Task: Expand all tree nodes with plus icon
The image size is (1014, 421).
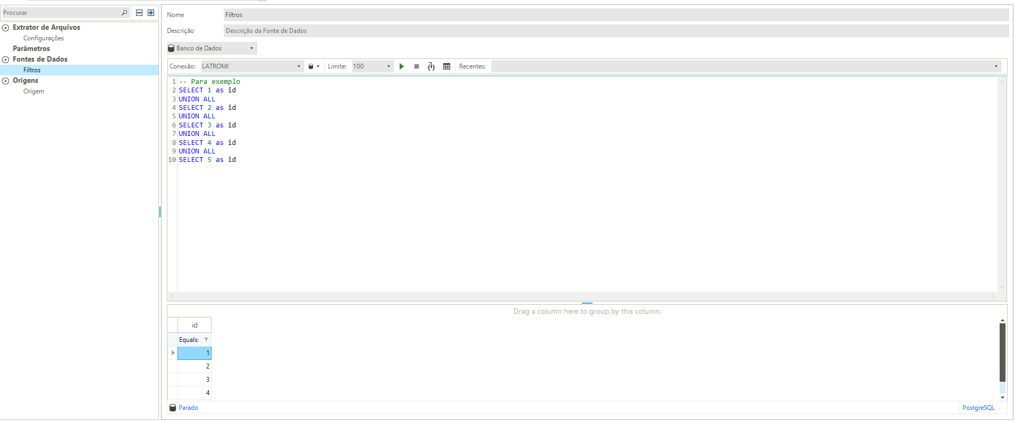Action: click(151, 13)
